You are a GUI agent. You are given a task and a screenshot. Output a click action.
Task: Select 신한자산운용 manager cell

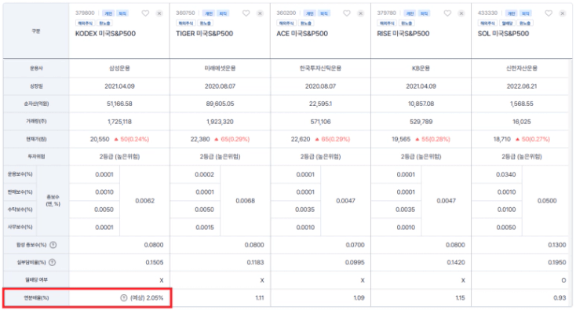522,68
